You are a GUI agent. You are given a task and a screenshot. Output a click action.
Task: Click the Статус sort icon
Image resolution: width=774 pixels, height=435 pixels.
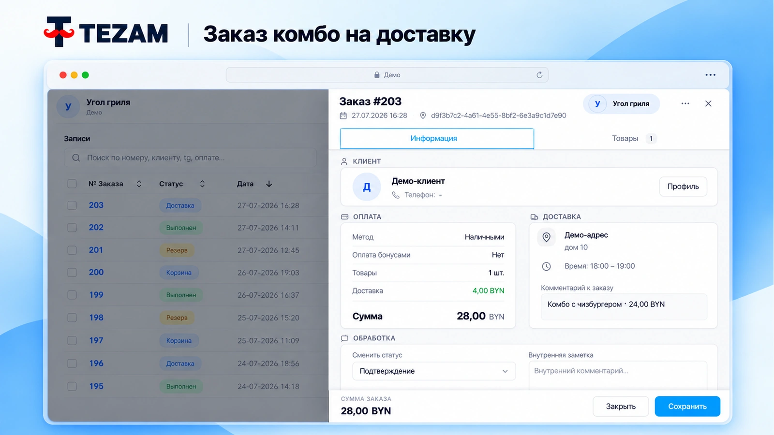(x=202, y=184)
